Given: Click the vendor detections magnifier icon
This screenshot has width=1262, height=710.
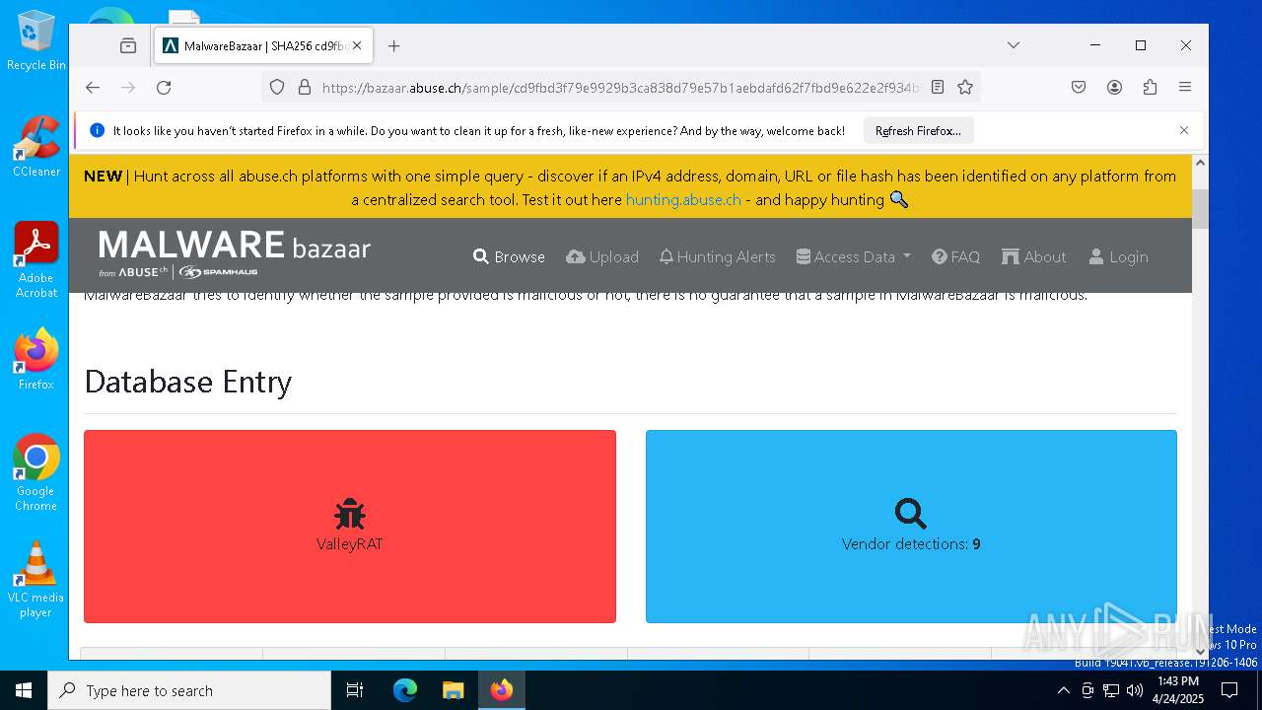Looking at the screenshot, I should 910,514.
